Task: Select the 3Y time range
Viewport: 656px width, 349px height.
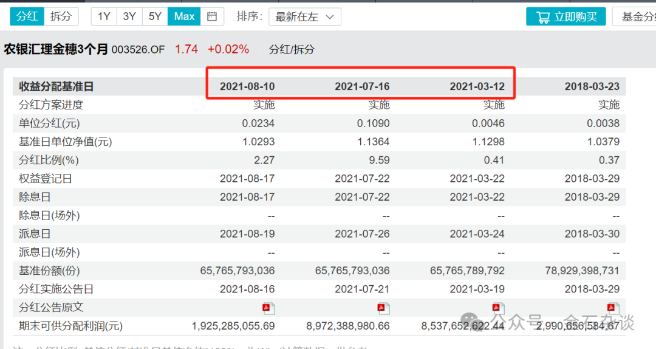Action: [x=129, y=17]
